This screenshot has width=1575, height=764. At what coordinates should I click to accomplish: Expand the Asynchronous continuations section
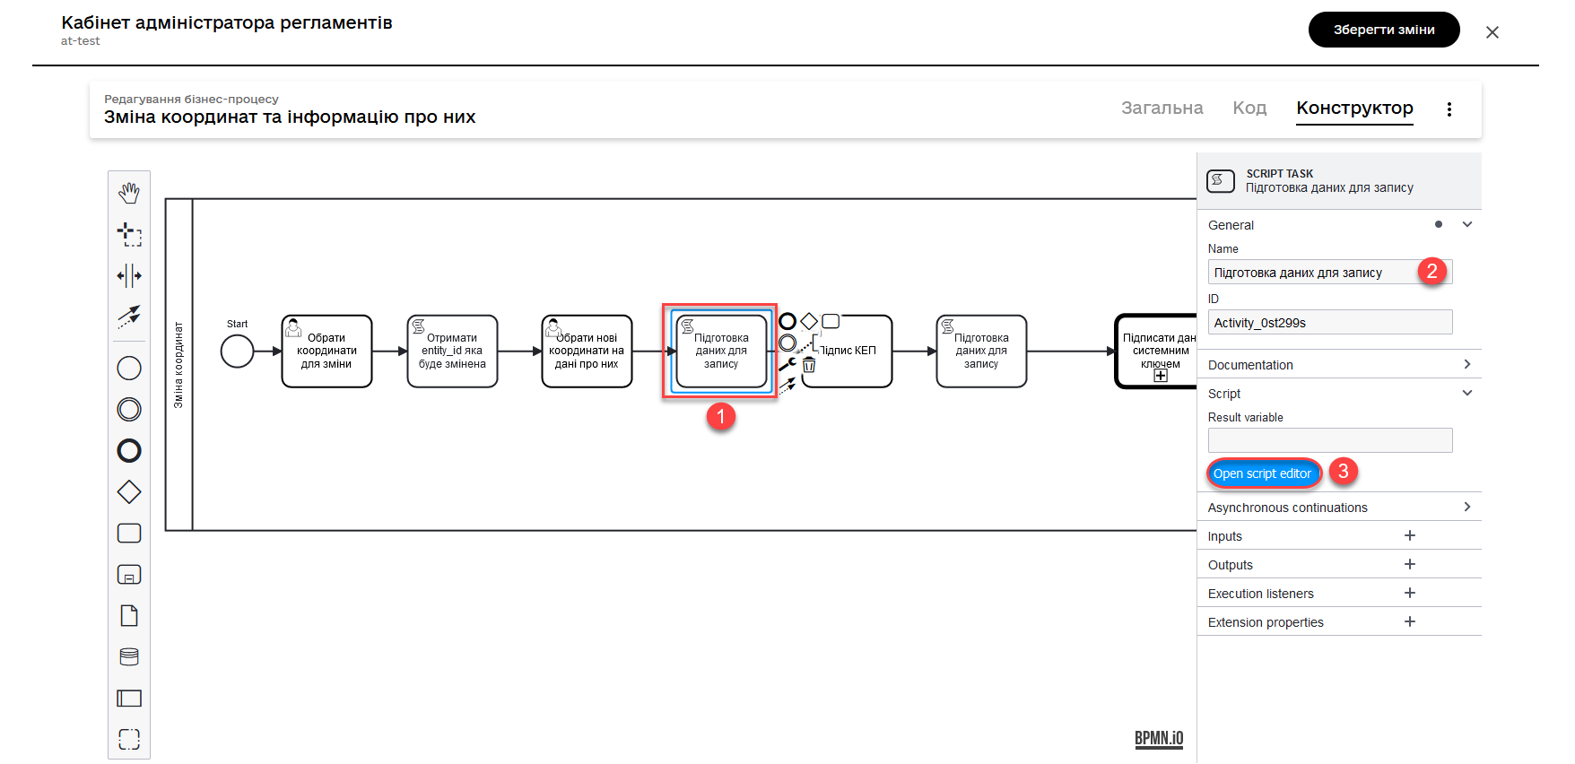coord(1467,507)
